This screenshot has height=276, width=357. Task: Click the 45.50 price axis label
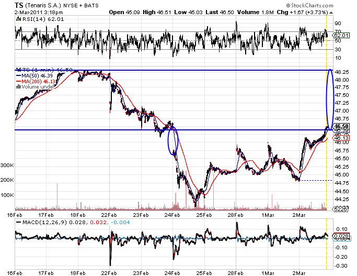coord(342,159)
